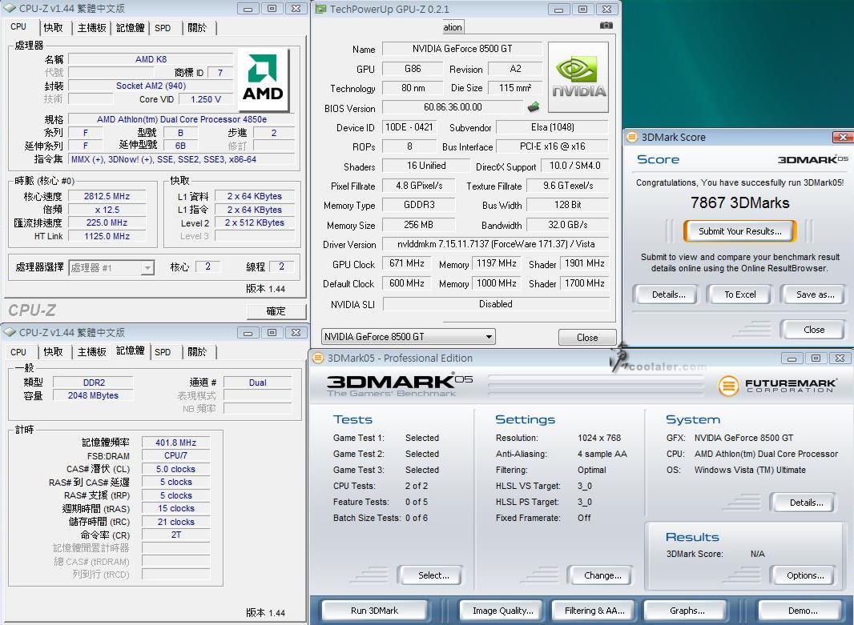Save the BIOS using the green chip icon
This screenshot has width=854, height=625.
click(534, 106)
